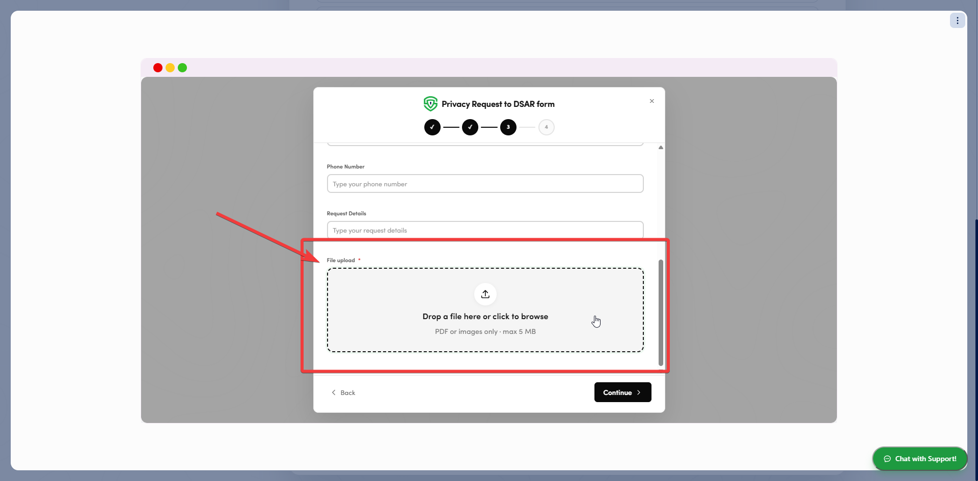Go Back to the previous step
Image resolution: width=978 pixels, height=481 pixels.
click(x=343, y=392)
